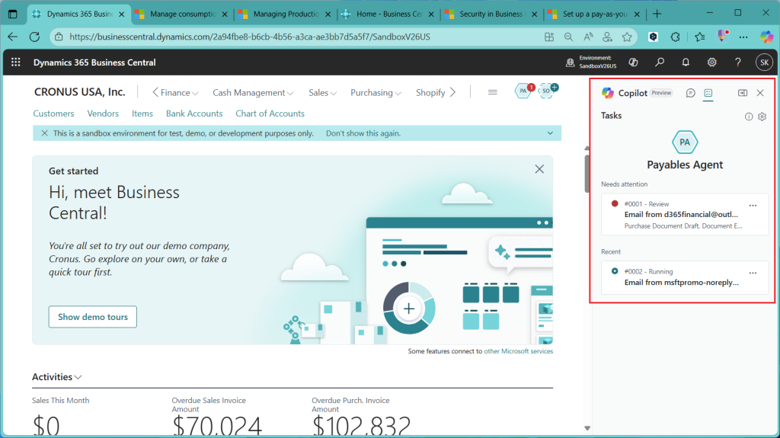
Task: Click the Environment SandboxV26US indicator icon
Action: click(570, 62)
